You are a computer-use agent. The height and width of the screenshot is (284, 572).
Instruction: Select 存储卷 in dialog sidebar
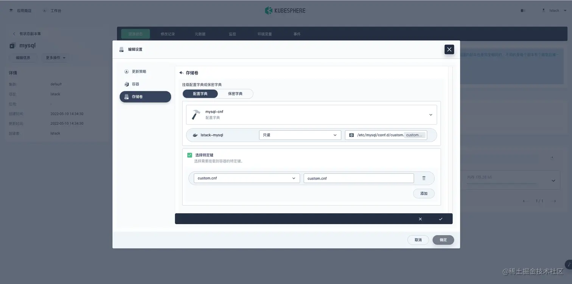[x=145, y=97]
